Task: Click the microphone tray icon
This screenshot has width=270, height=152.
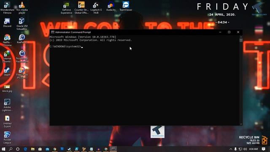Action: click(x=235, y=149)
